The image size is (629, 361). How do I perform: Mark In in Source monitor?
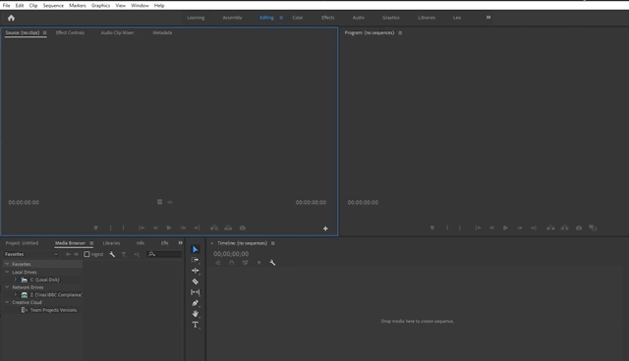(x=110, y=228)
